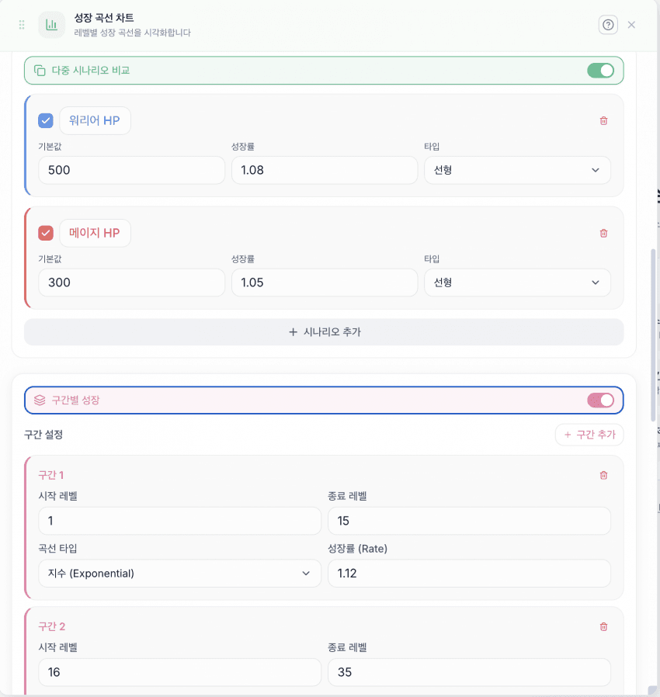Delete 구간 2 with trash icon
Screen dimensions: 660x697
[603, 626]
